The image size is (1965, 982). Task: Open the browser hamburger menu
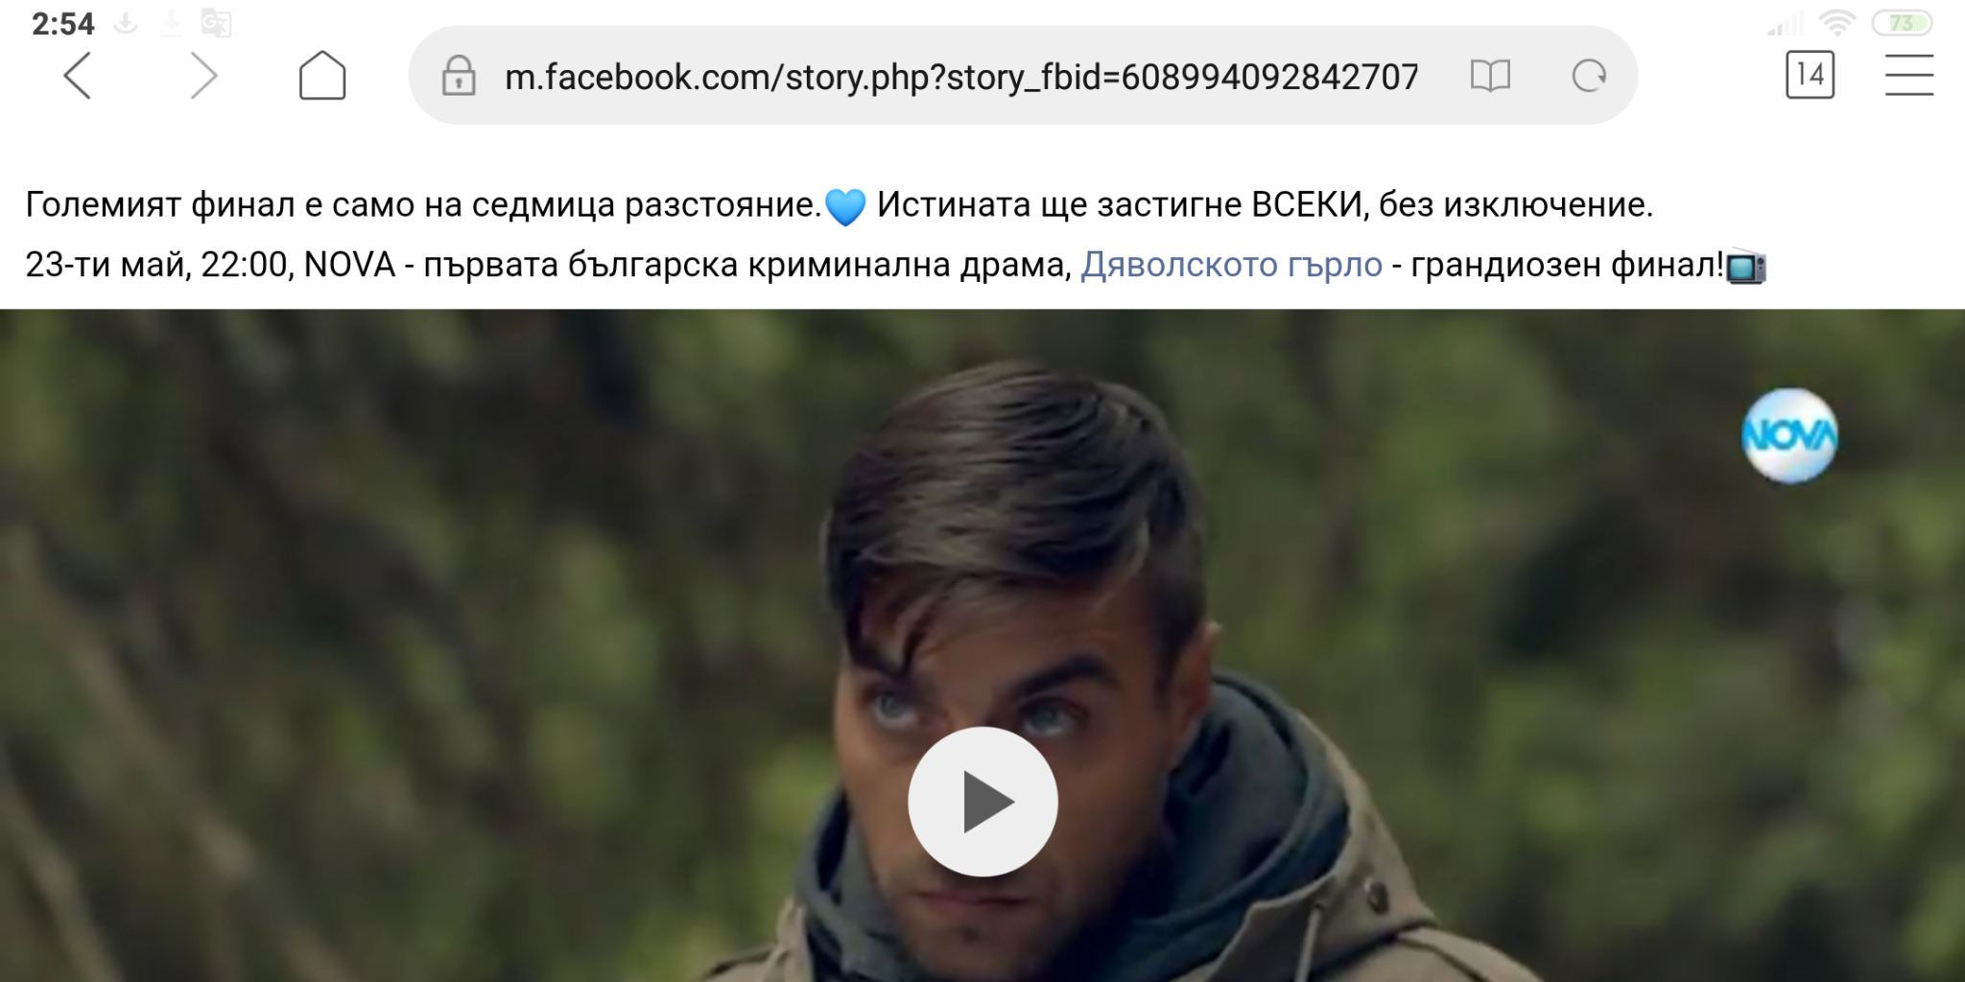pos(1908,75)
